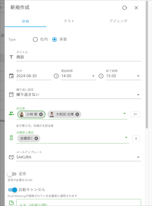The width and height of the screenshot is (152, 206).
Task: Enable the 呈茶 toggle switch
Action: [x=12, y=174]
